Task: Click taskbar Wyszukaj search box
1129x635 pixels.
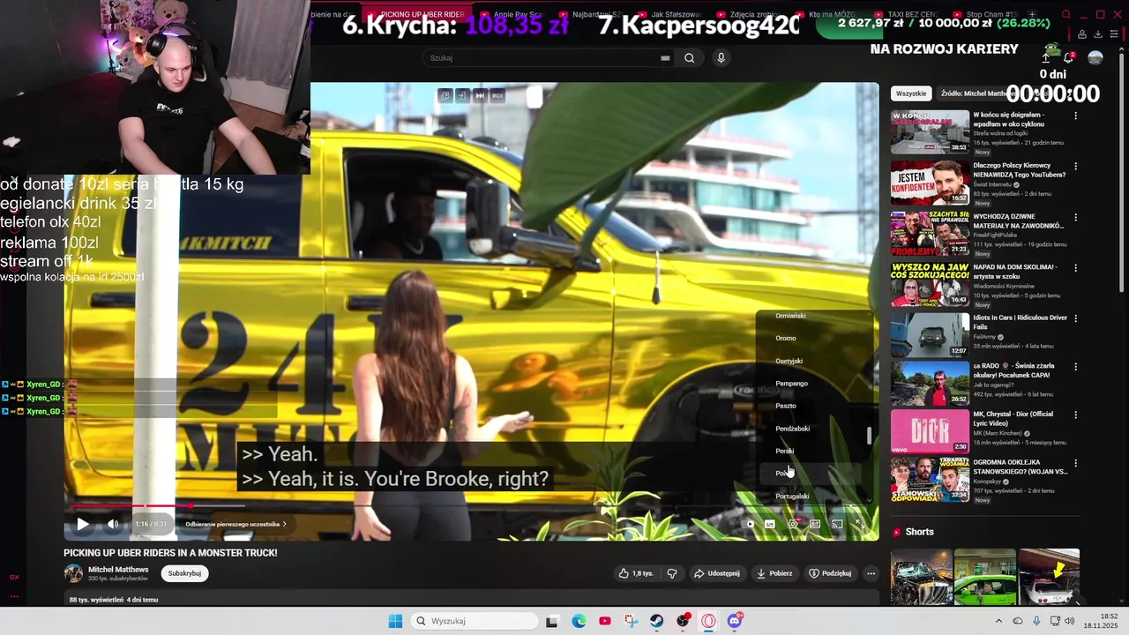Action: tap(475, 621)
